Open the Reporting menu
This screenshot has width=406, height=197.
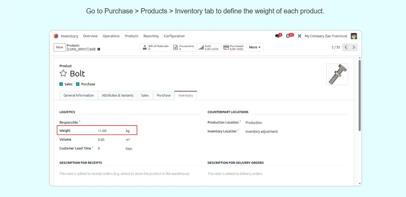[151, 36]
